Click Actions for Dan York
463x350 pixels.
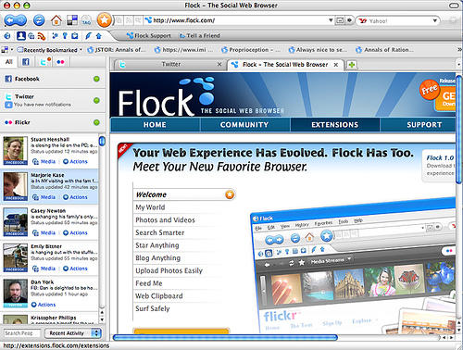click(x=44, y=305)
